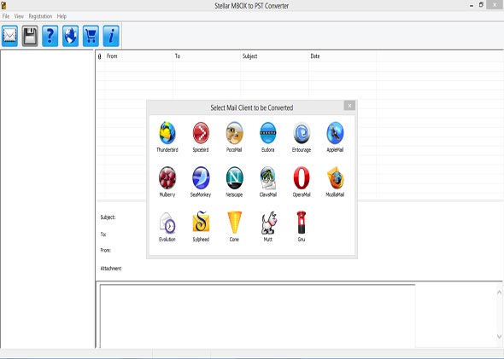This screenshot has height=359, width=504.
Task: Click the Stellar app icon in title bar
Action: [3, 5]
